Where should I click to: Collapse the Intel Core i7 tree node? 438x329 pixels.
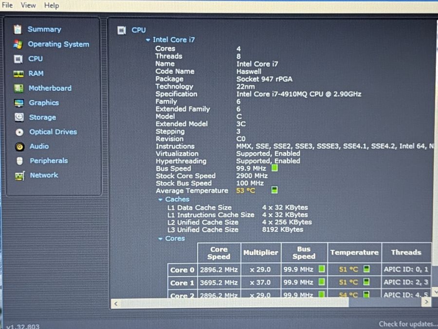(148, 40)
